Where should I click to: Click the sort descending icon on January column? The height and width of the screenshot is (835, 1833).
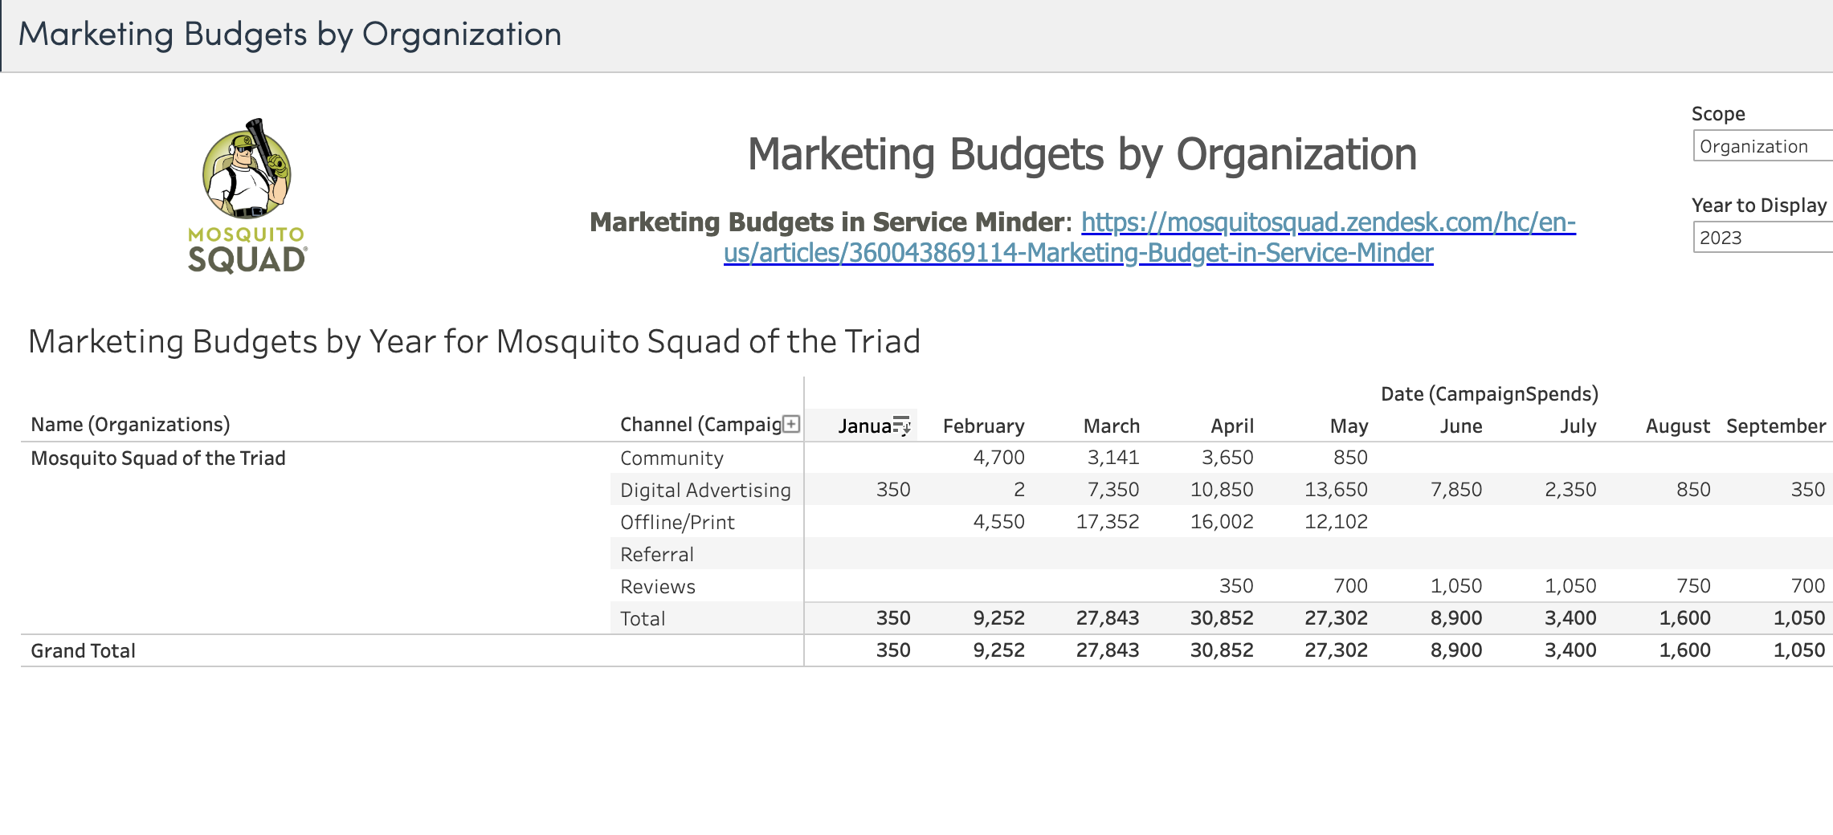click(901, 425)
